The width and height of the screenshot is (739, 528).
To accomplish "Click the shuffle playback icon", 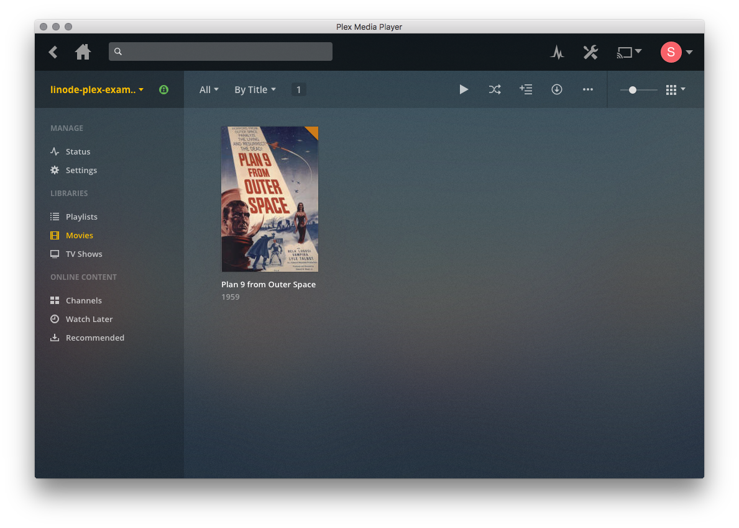I will pos(494,89).
